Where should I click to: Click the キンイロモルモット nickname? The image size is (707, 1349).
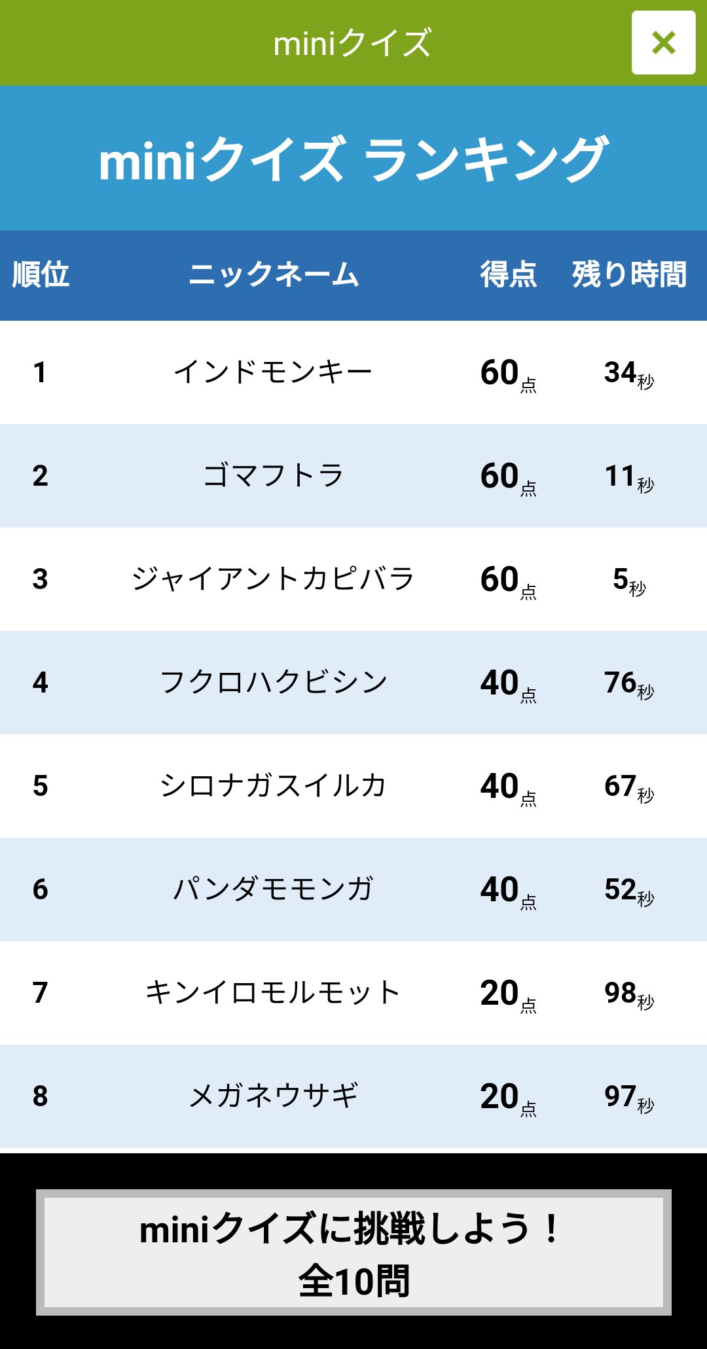point(273,993)
